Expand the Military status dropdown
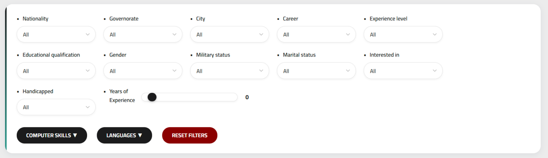The width and height of the screenshot is (548, 158). coord(229,71)
